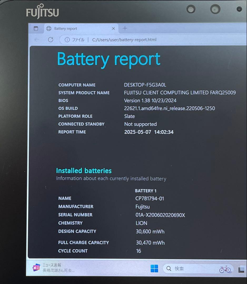Open a new browser tab
Screen dimensions: 247x284
125,28
